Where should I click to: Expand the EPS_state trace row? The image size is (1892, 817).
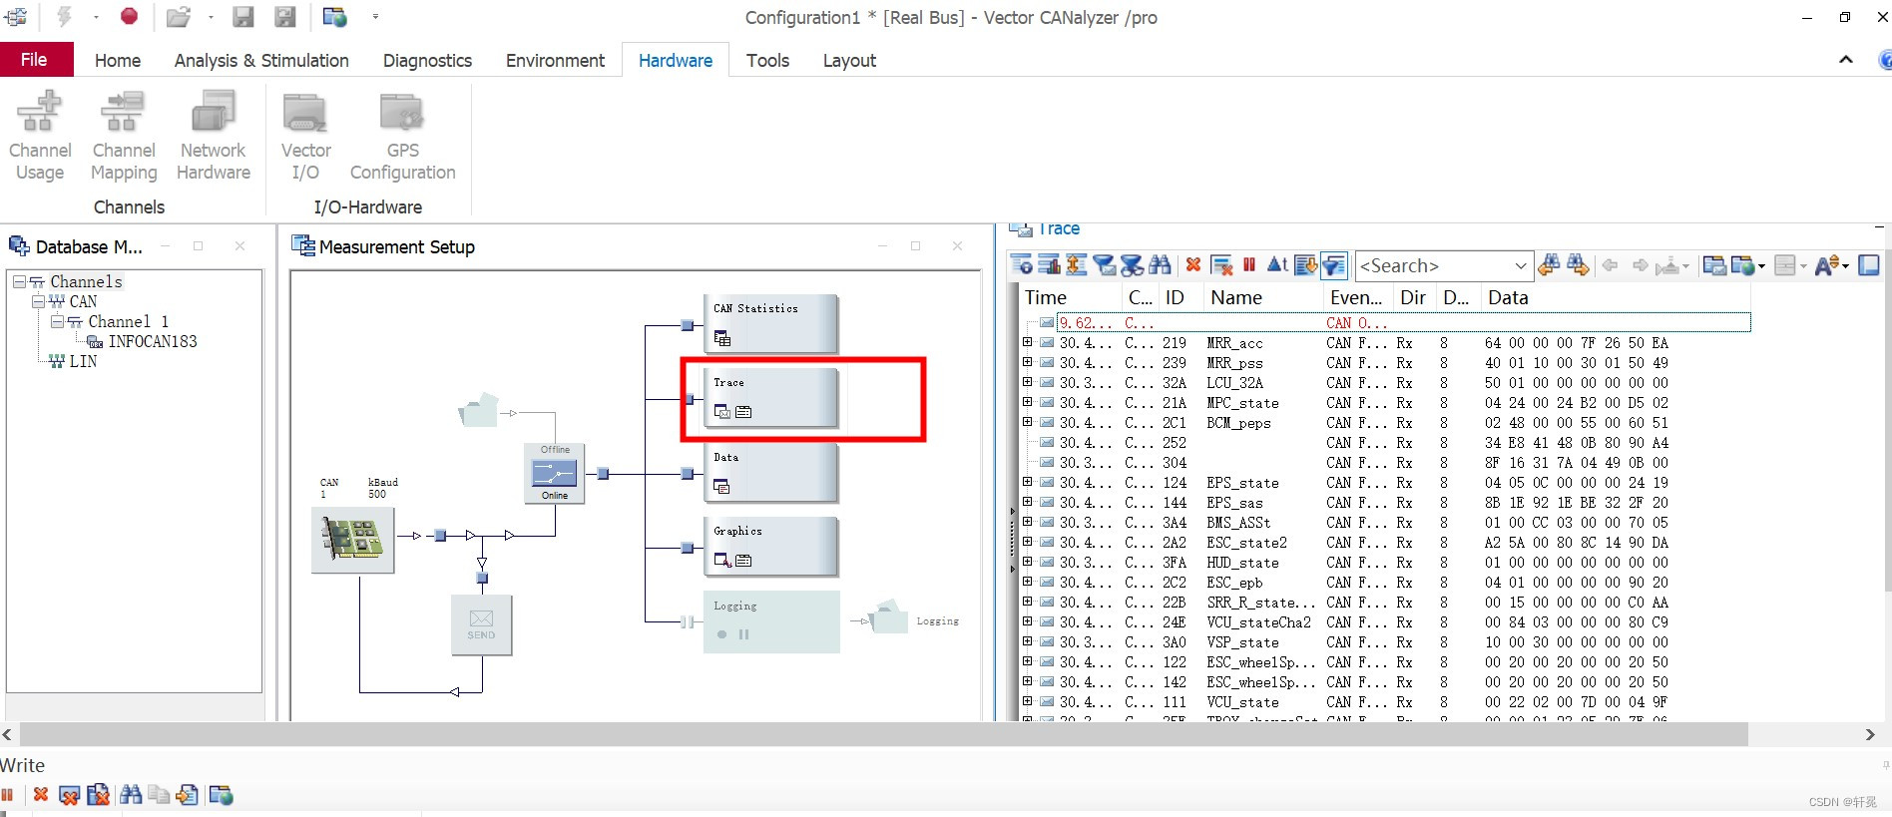coord(1027,482)
